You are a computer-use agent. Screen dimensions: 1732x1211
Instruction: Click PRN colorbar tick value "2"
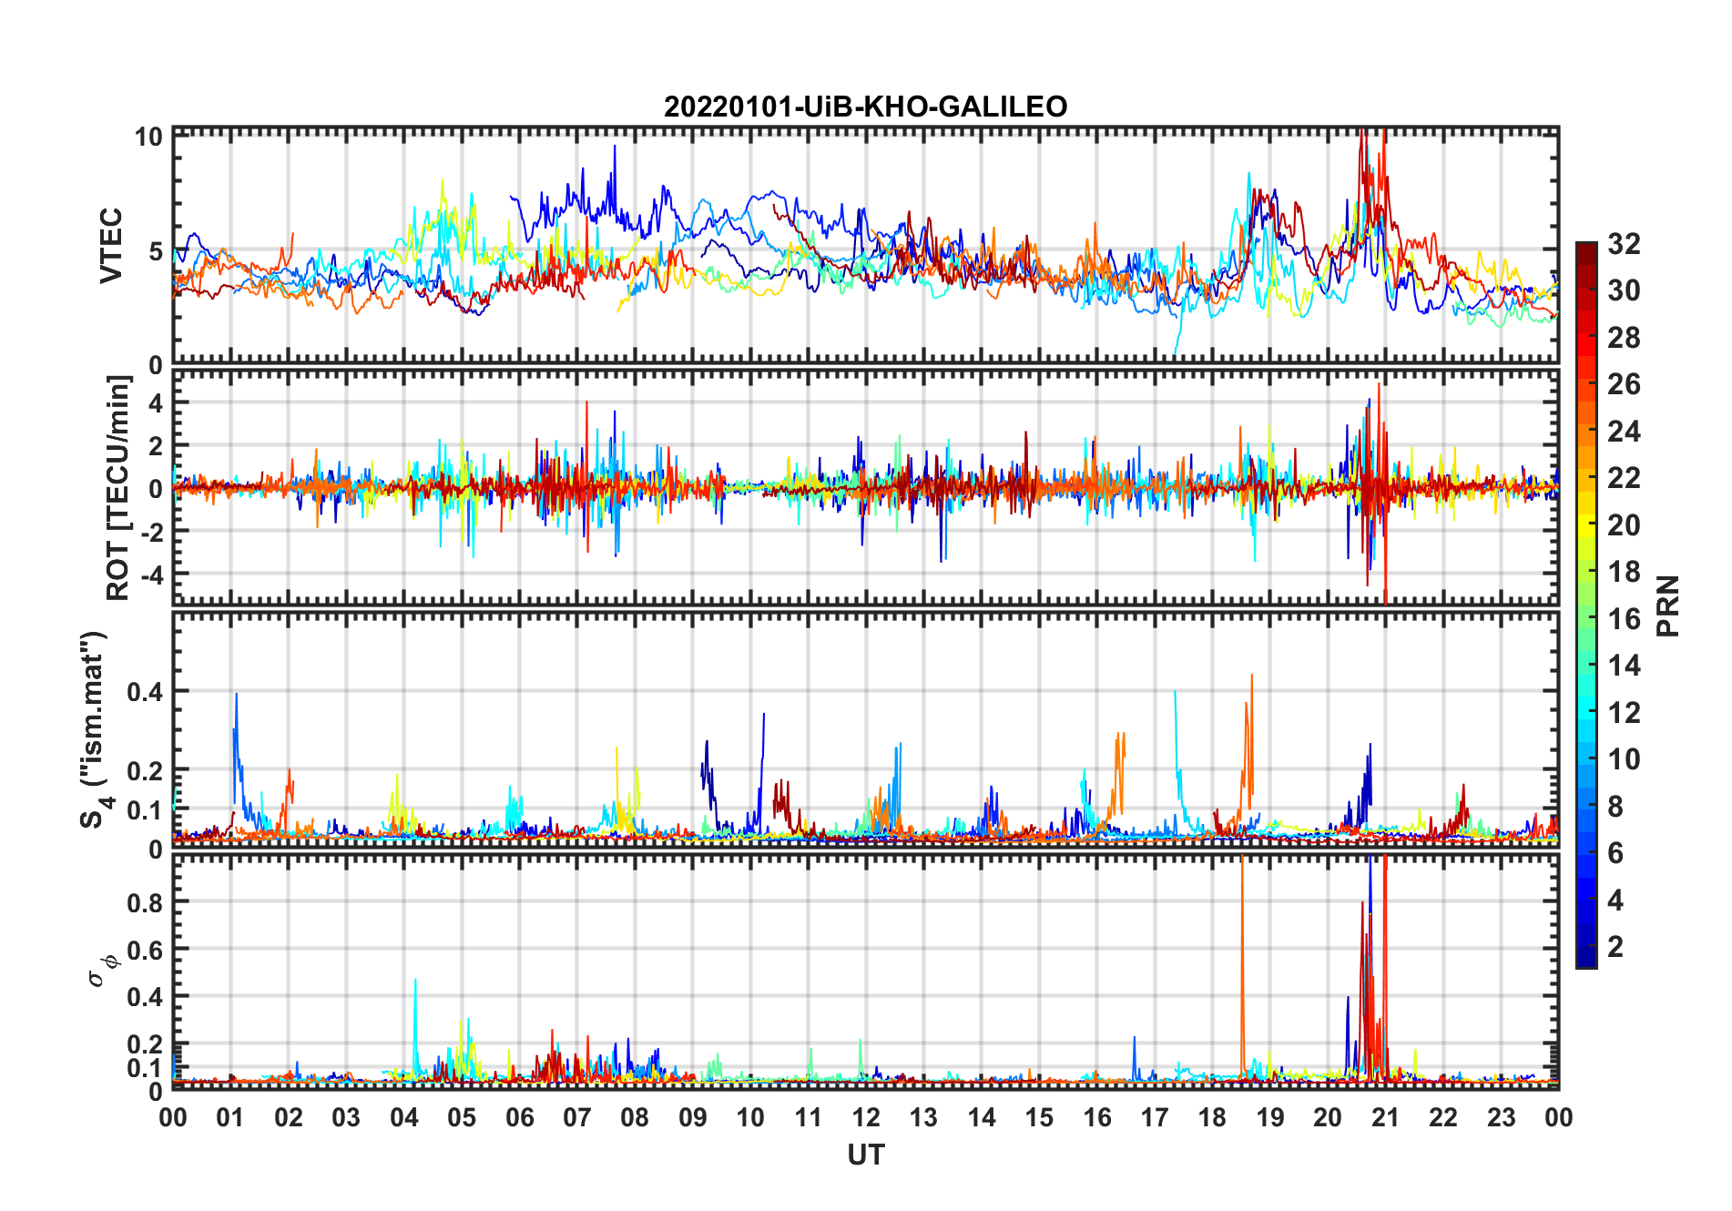pyautogui.click(x=1616, y=947)
